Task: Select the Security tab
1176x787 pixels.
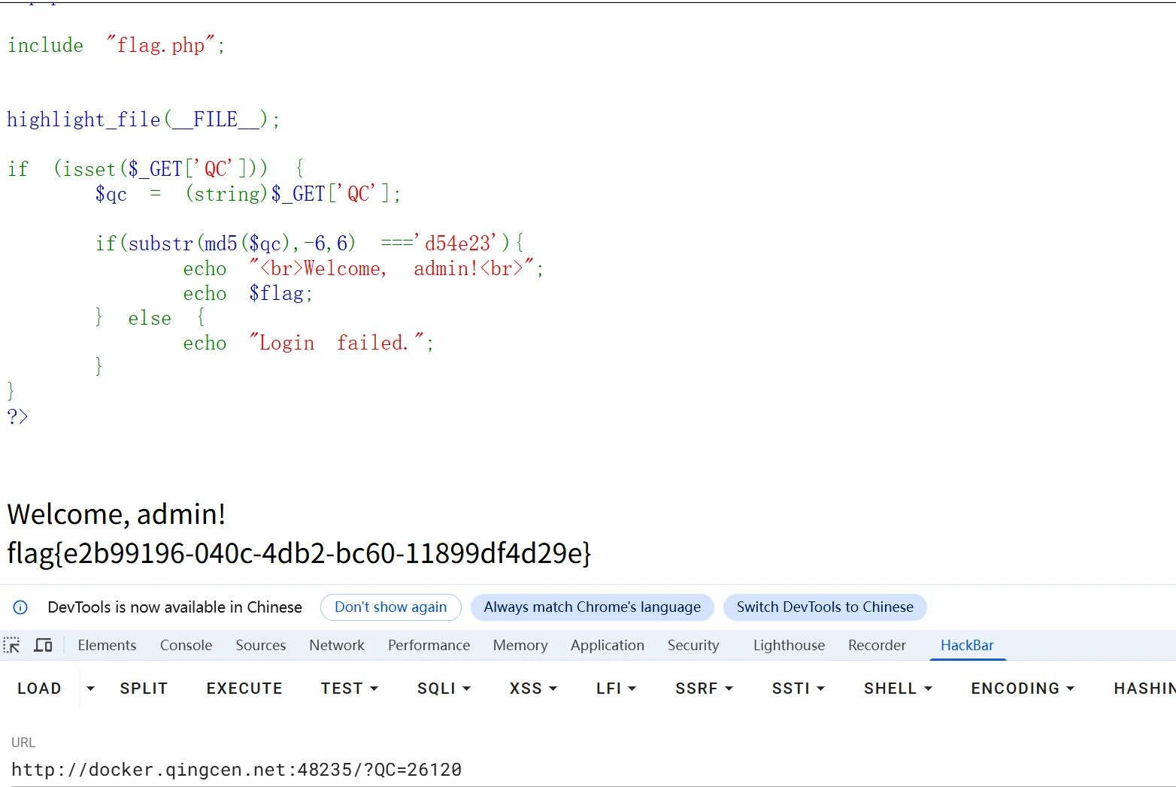Action: (693, 645)
